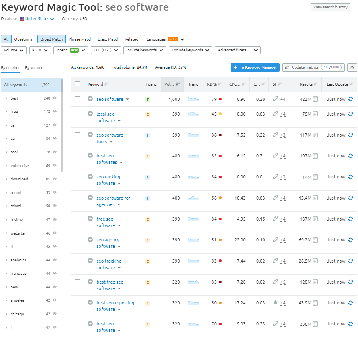The width and height of the screenshot is (358, 337).
Task: Select the Related tab
Action: coord(131,39)
